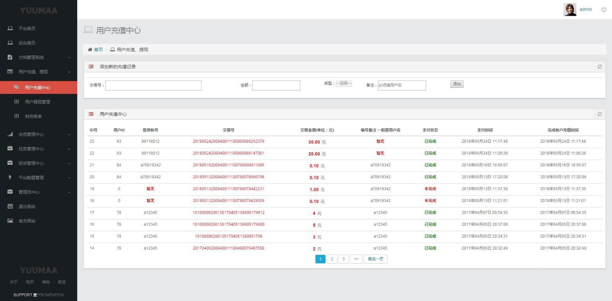Click the 平台配置管理 lightning icon
This screenshot has width=612, height=301.
click(10, 177)
